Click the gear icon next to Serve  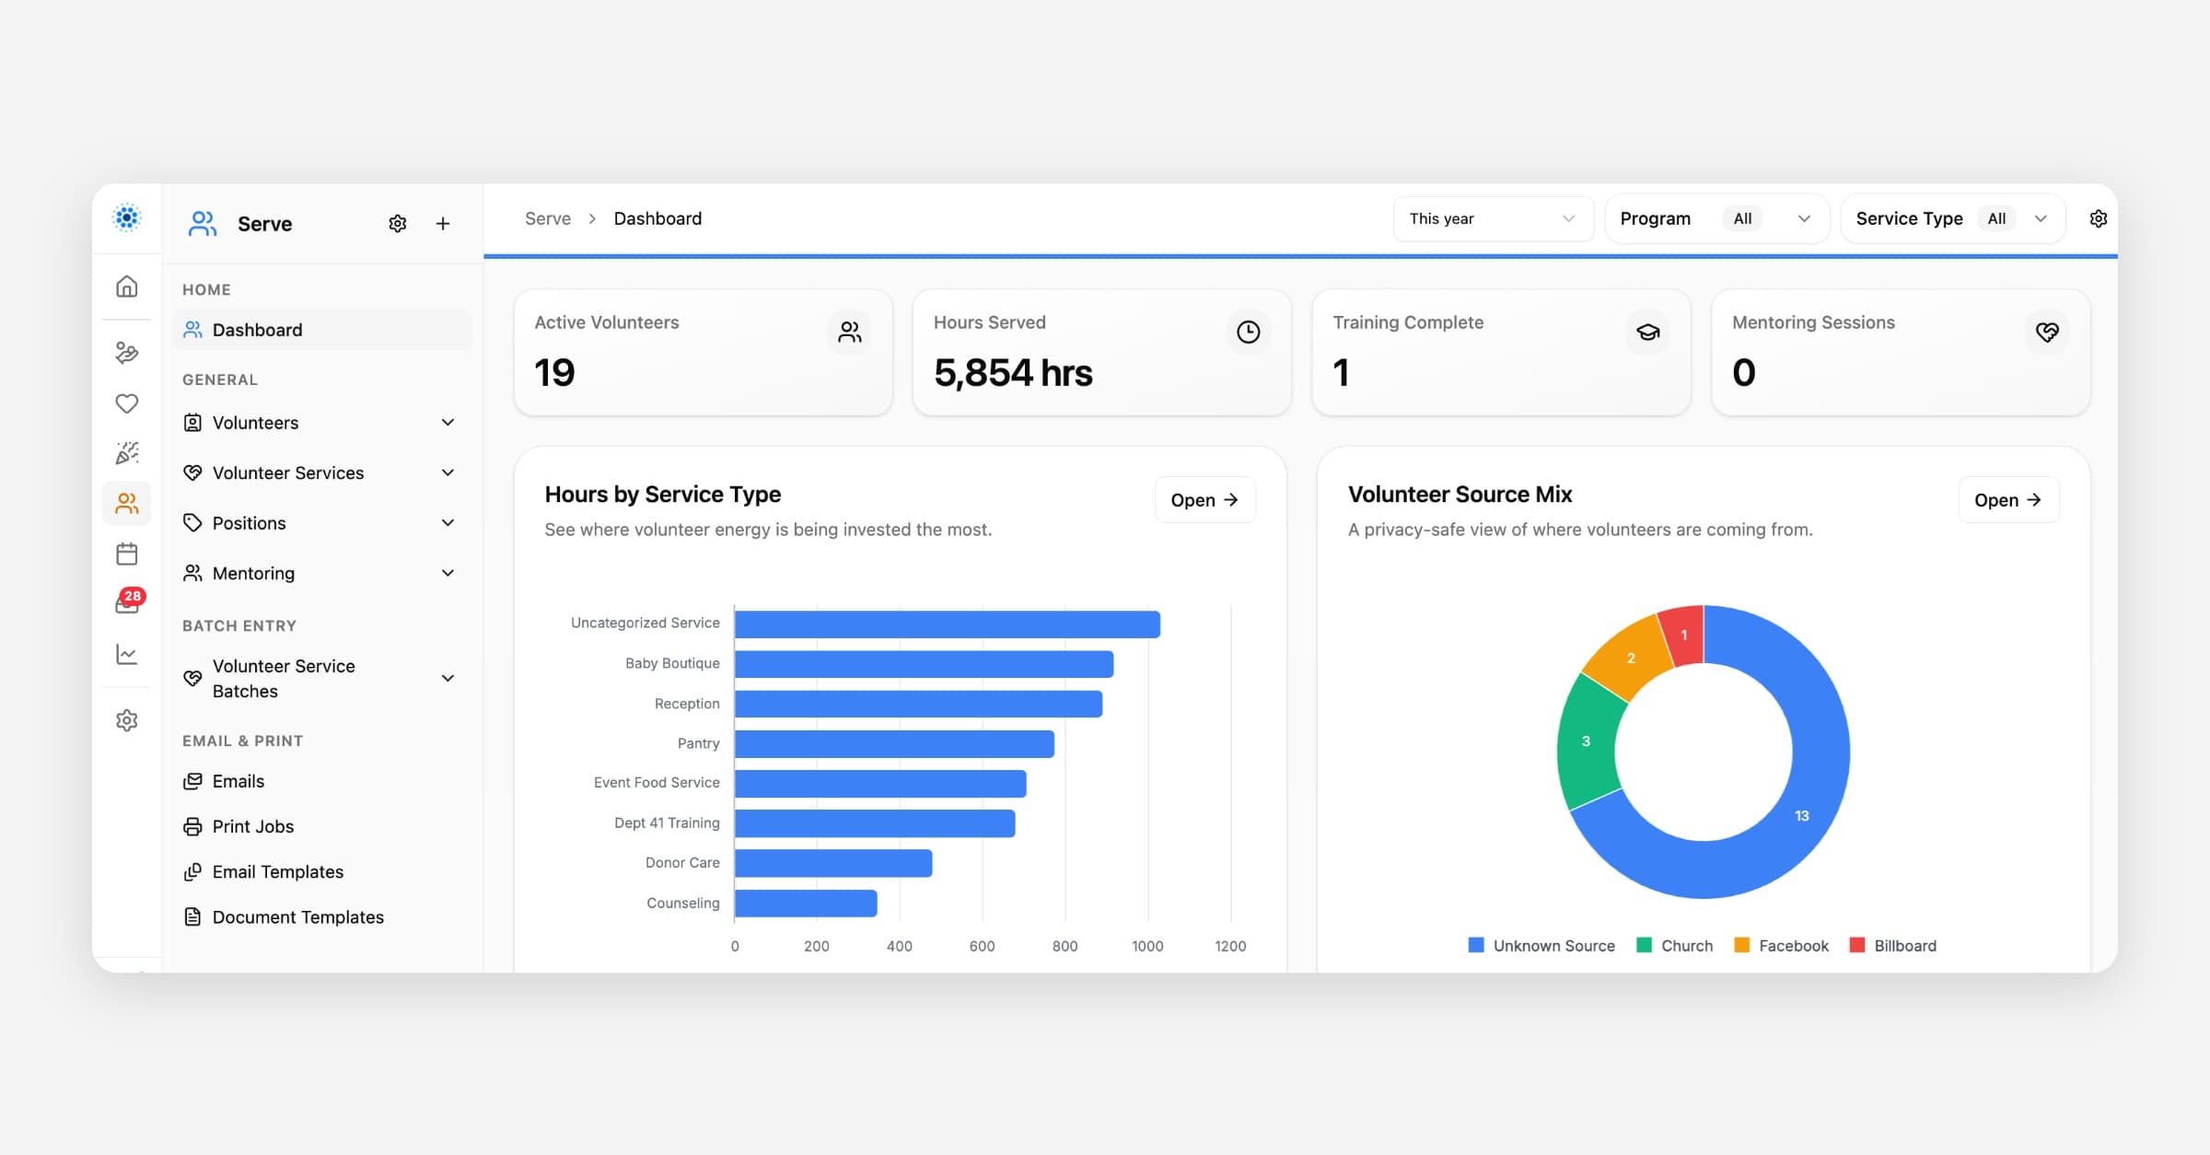(398, 224)
